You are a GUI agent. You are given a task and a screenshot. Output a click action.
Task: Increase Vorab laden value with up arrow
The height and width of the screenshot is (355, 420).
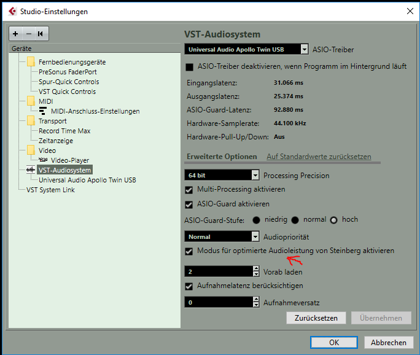(256, 268)
